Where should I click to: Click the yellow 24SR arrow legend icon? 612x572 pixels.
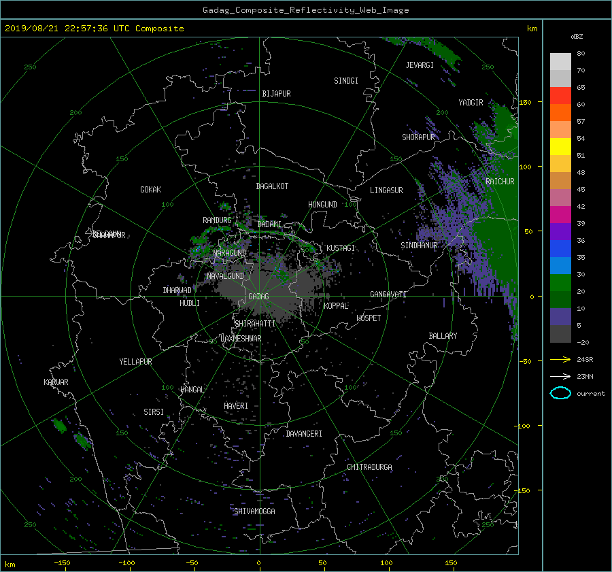click(560, 360)
